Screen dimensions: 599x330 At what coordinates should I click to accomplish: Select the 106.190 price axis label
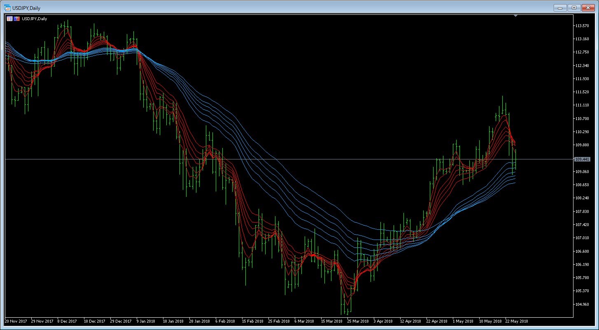(583, 264)
